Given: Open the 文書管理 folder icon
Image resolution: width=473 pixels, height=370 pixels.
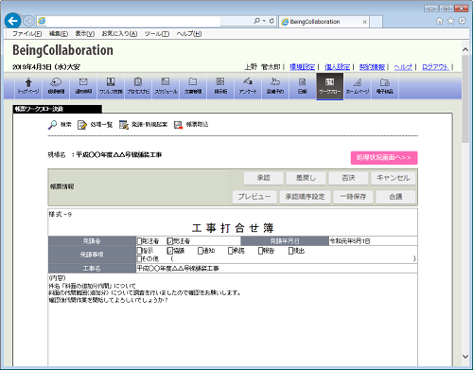Looking at the screenshot, I should tap(193, 86).
